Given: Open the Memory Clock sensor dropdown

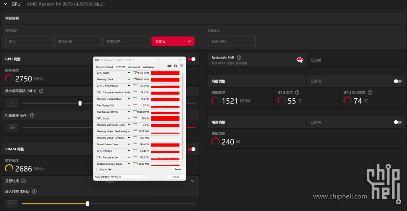Looking at the screenshot, I should tap(129, 79).
